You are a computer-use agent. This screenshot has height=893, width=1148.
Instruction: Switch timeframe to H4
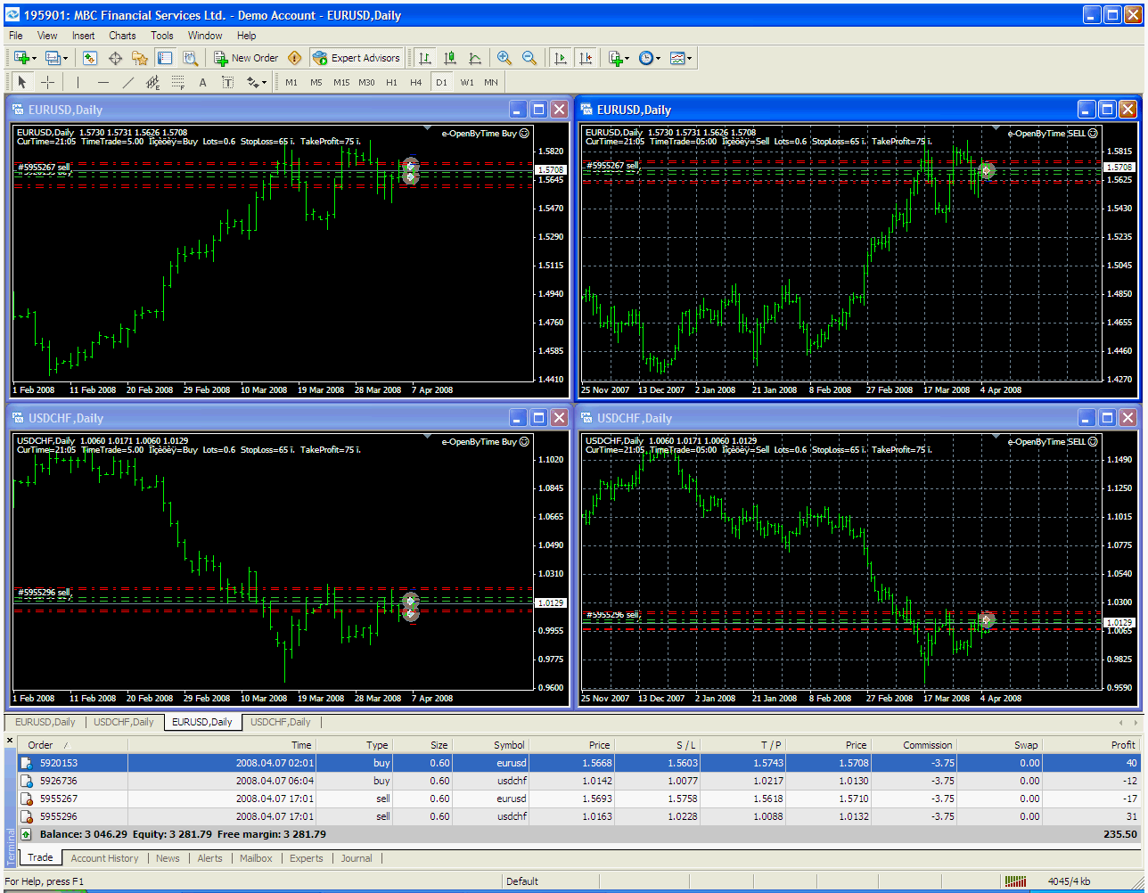coord(416,82)
